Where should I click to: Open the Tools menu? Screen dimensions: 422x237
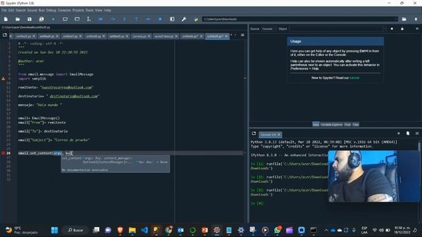tap(90, 11)
